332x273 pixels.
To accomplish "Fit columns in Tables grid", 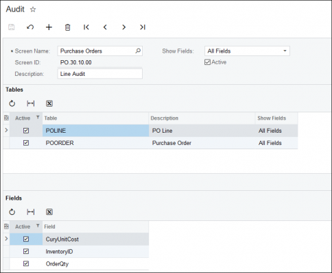I will pos(31,103).
